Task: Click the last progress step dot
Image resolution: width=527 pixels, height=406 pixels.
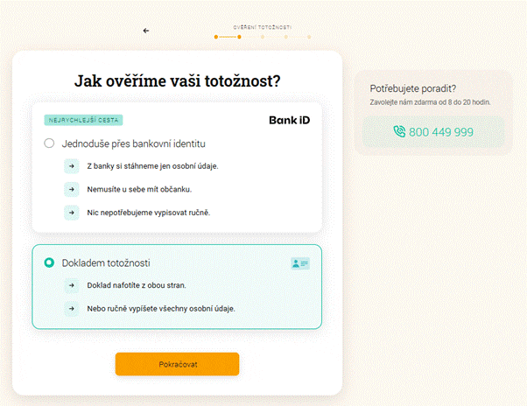Action: (x=309, y=37)
